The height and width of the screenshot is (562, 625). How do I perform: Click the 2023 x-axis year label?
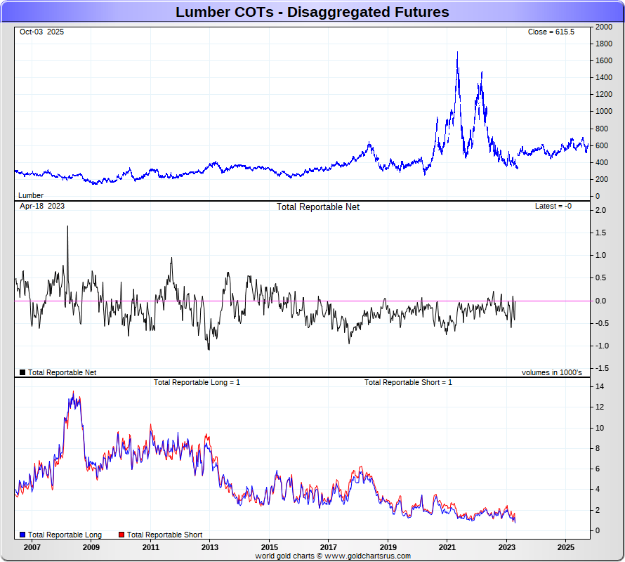tap(506, 547)
